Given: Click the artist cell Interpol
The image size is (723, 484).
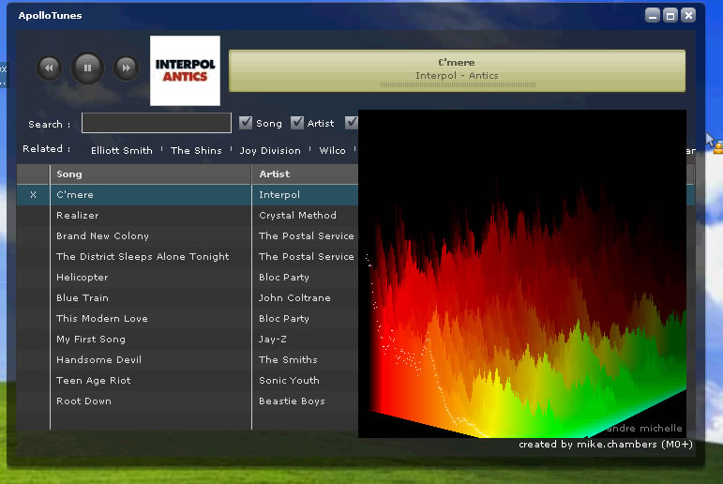Looking at the screenshot, I should point(279,195).
